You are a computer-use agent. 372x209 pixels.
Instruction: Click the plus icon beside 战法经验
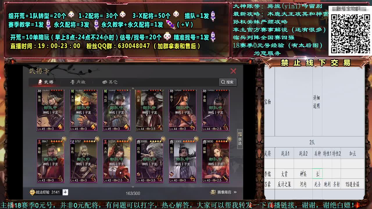point(65,192)
